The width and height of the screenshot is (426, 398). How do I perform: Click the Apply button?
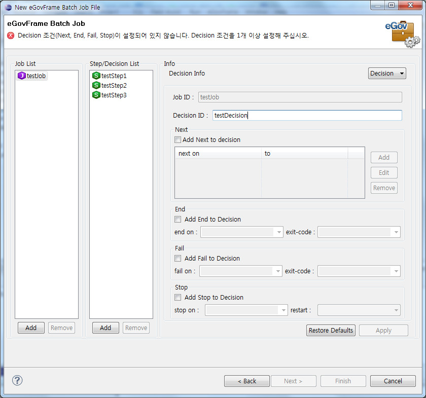[x=383, y=331]
